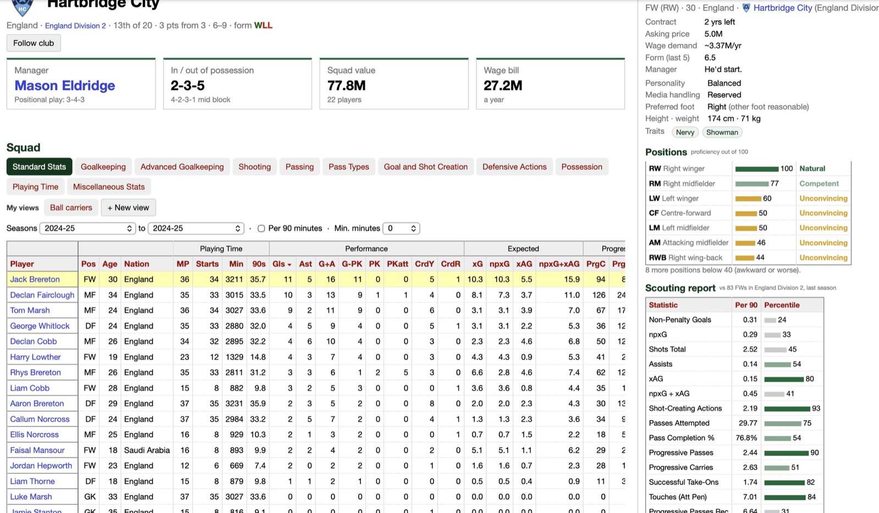
Task: Select the Playing Time tab
Action: (35, 187)
